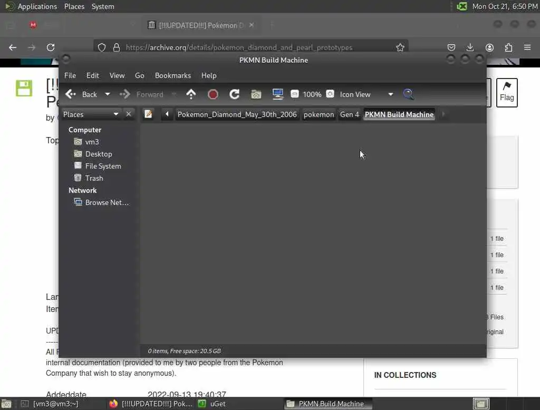Image resolution: width=540 pixels, height=410 pixels.
Task: Focus the Firefox archive.org address bar
Action: pyautogui.click(x=239, y=47)
